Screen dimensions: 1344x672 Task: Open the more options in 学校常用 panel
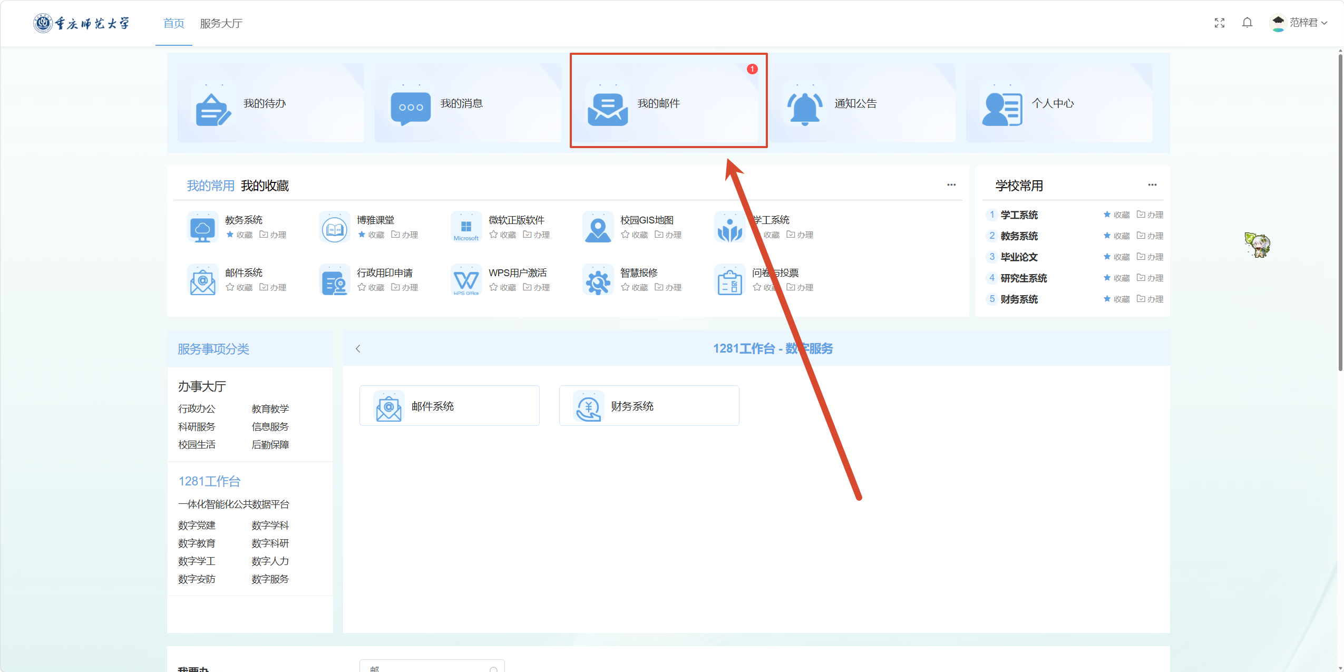pos(1152,184)
